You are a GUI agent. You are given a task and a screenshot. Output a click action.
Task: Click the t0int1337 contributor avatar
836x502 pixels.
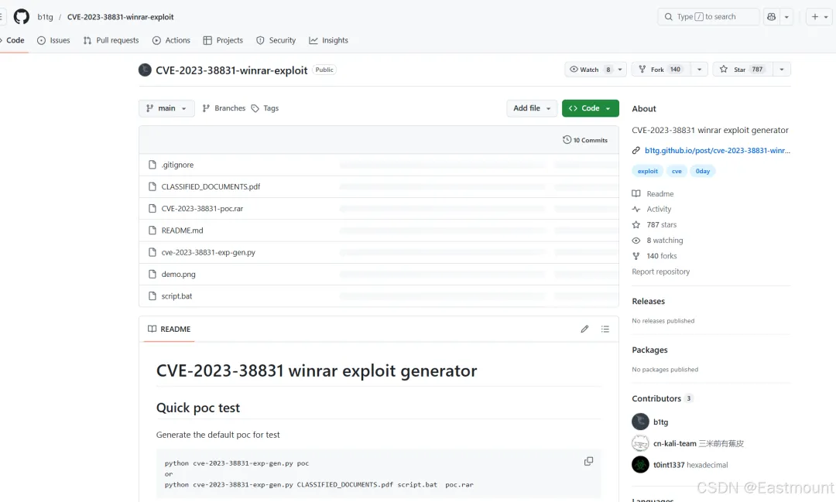click(x=640, y=464)
